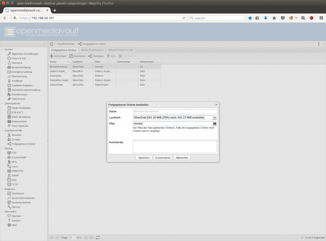Click ACL toolbar button
This screenshot has height=241, width=326.
111,56
